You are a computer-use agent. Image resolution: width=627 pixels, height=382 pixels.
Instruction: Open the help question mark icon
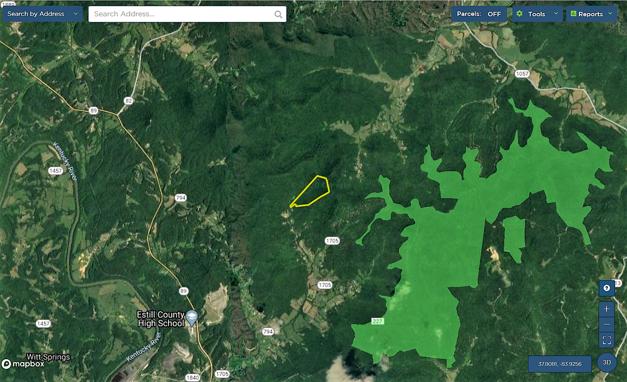[607, 288]
